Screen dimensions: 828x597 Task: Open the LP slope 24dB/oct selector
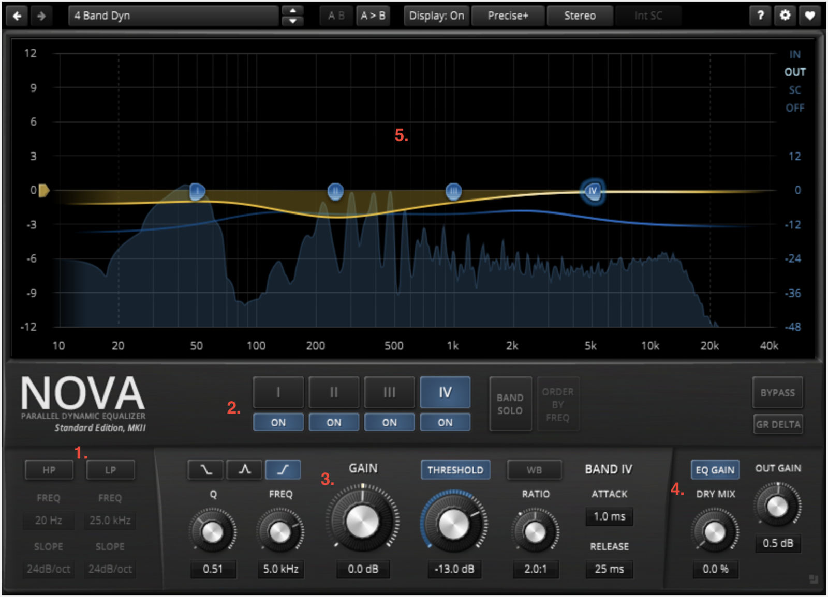110,569
